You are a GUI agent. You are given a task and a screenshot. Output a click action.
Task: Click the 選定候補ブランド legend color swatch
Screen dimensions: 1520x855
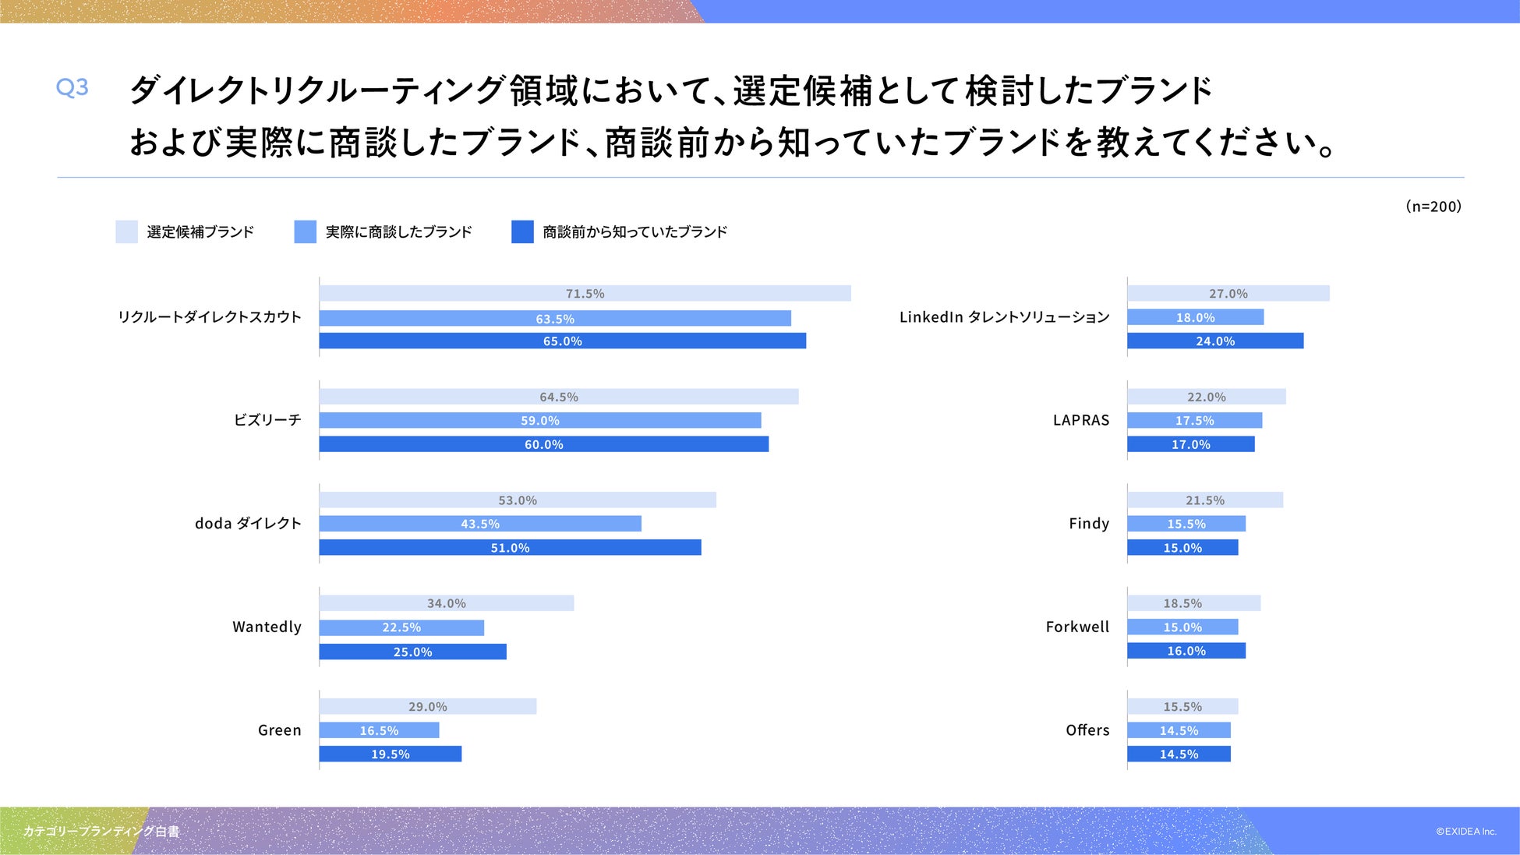click(x=126, y=231)
